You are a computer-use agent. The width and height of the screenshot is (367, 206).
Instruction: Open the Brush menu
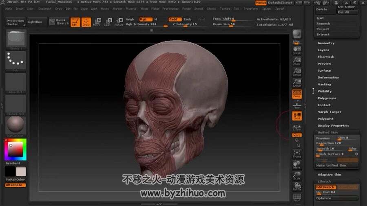click(x=20, y=9)
